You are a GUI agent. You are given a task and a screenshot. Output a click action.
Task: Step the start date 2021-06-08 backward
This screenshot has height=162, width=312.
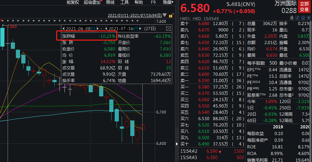point(63,29)
